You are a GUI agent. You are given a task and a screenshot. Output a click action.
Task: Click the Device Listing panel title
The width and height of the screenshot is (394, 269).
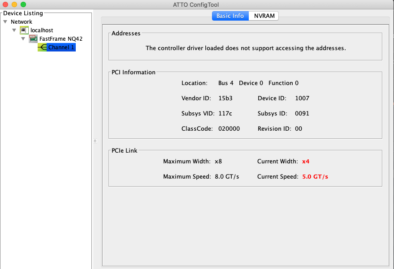click(23, 13)
